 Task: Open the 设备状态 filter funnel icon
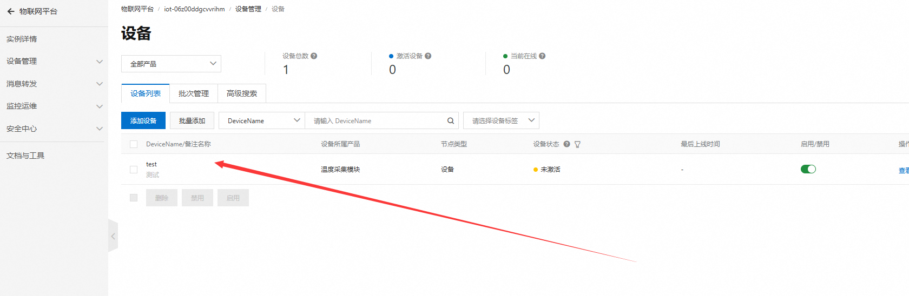coord(577,144)
